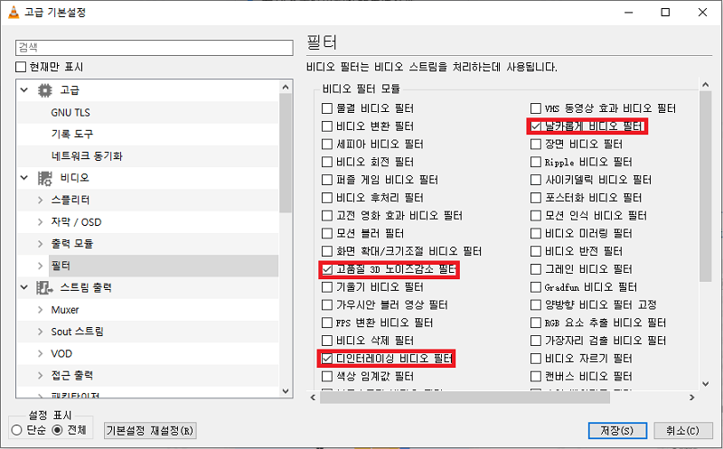Click filter list scroll down arrow

coord(705,384)
